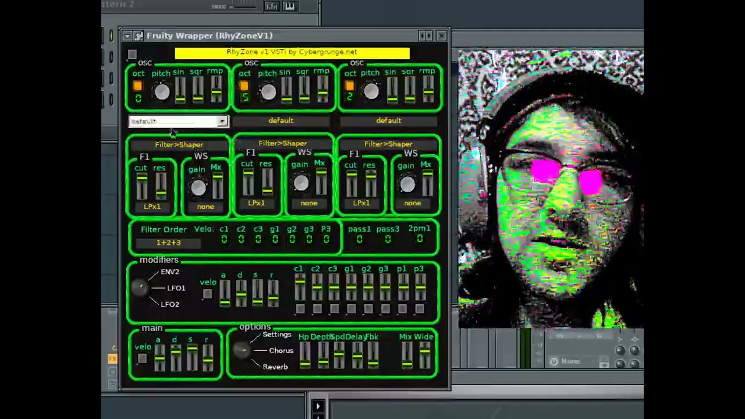Click the modifiers release 'r' slider
Image resolution: width=745 pixels, height=419 pixels.
(273, 293)
